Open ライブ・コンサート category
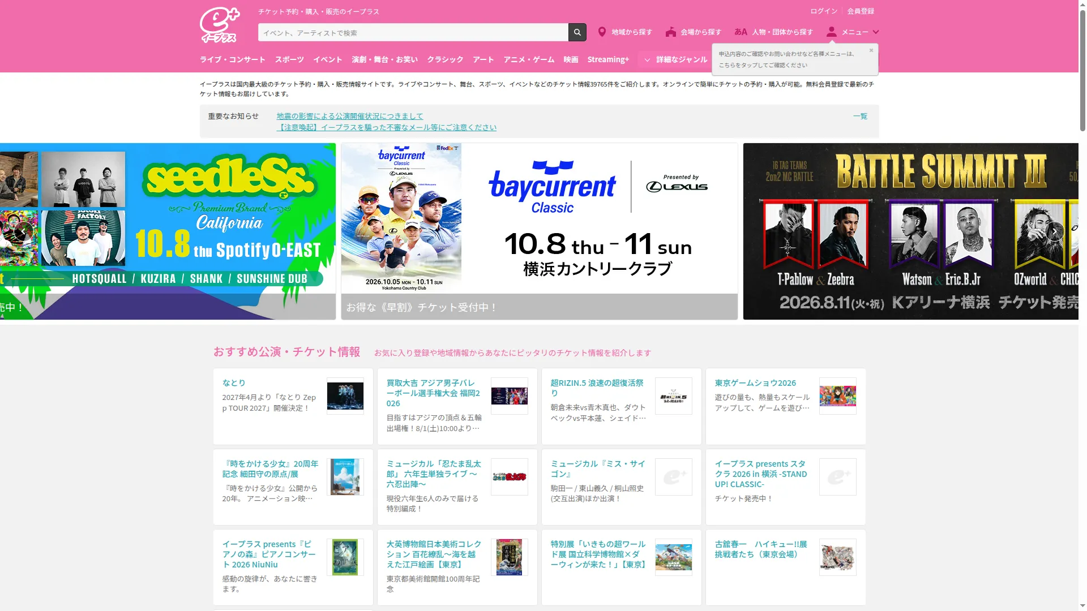Screen dimensions: 1087x611 [x=232, y=59]
